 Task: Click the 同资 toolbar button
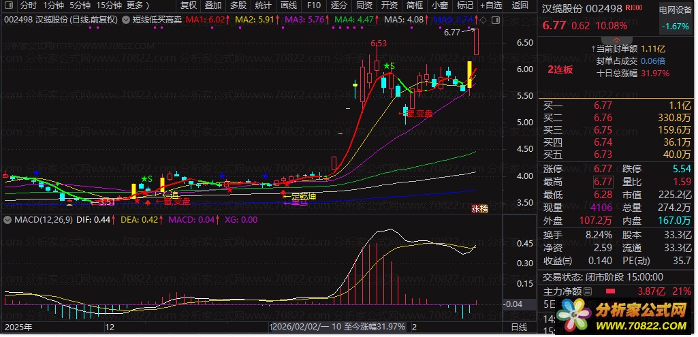click(x=364, y=6)
